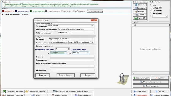Click the Должность руководителя field
Image resolution: width=171 pixels, height=96 pixels.
click(76, 29)
